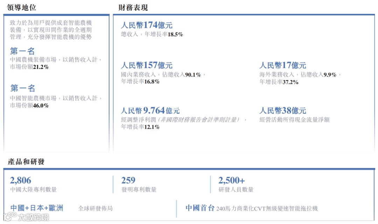Click the 259 invention patent number
This screenshot has width=378, height=224.
point(128,180)
